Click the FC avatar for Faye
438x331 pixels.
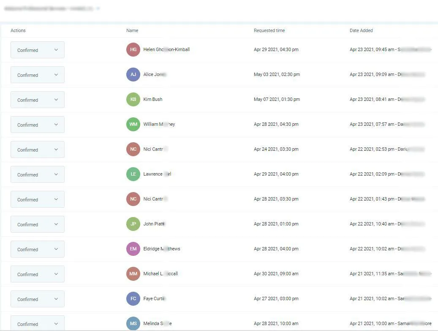click(133, 298)
